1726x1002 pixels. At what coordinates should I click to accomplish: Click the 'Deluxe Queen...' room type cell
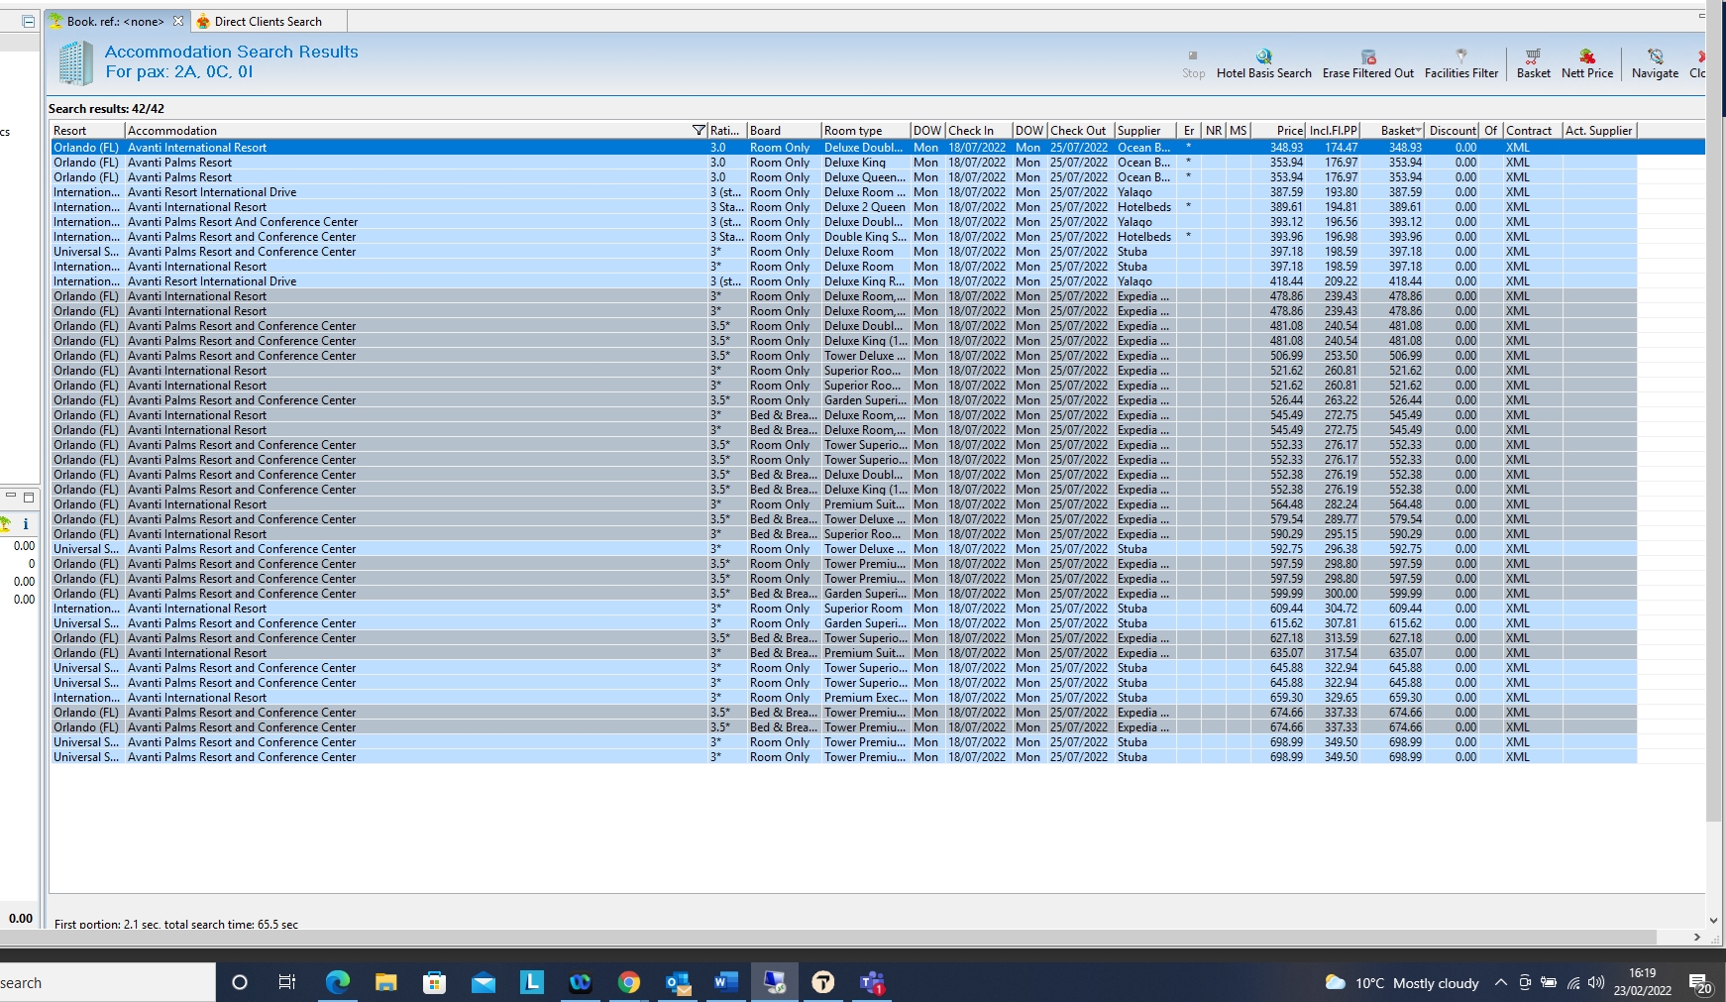pos(865,177)
